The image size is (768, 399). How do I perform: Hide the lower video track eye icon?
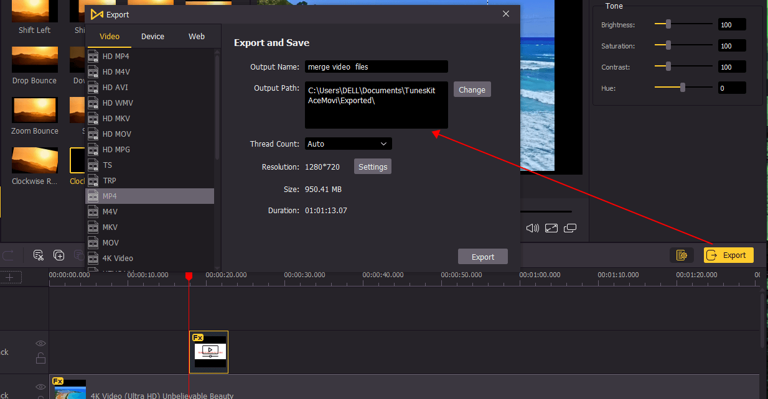[x=40, y=387]
